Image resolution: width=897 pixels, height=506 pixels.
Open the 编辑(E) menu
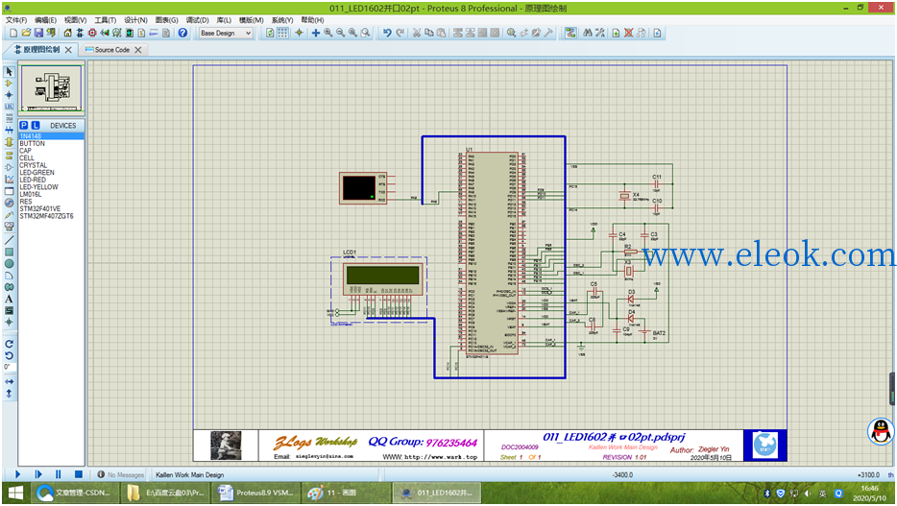pos(45,20)
